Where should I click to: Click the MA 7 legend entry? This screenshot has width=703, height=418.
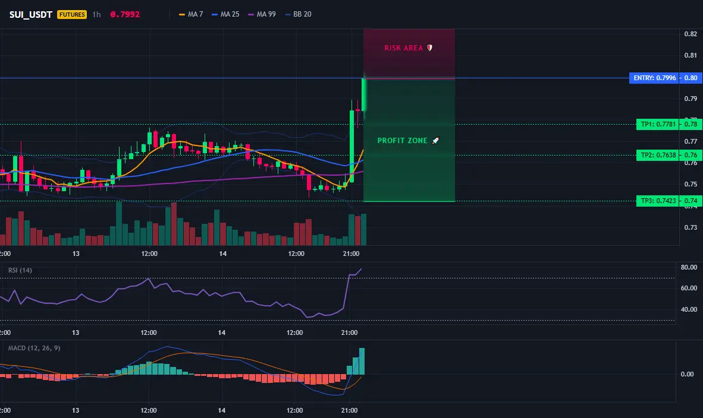[191, 14]
